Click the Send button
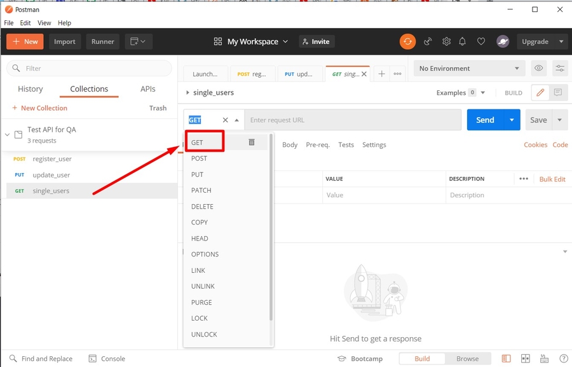 485,119
